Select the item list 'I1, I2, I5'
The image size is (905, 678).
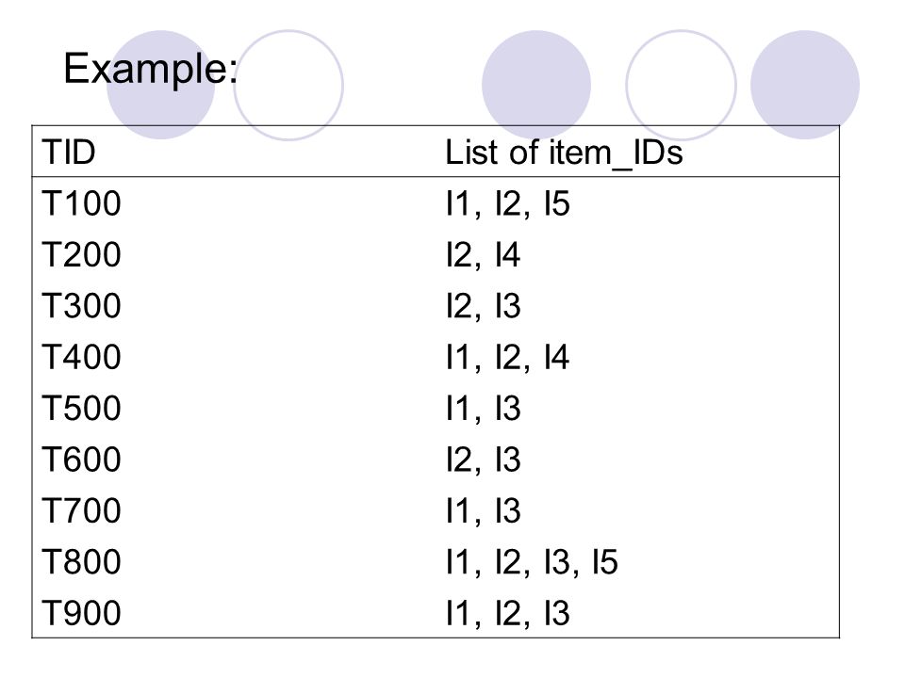click(x=508, y=204)
